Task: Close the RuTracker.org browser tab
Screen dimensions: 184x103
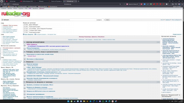Action: pyautogui.click(x=76, y=1)
